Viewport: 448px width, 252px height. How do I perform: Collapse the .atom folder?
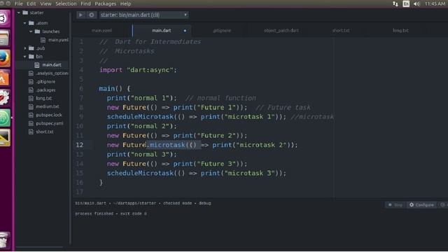click(25, 23)
